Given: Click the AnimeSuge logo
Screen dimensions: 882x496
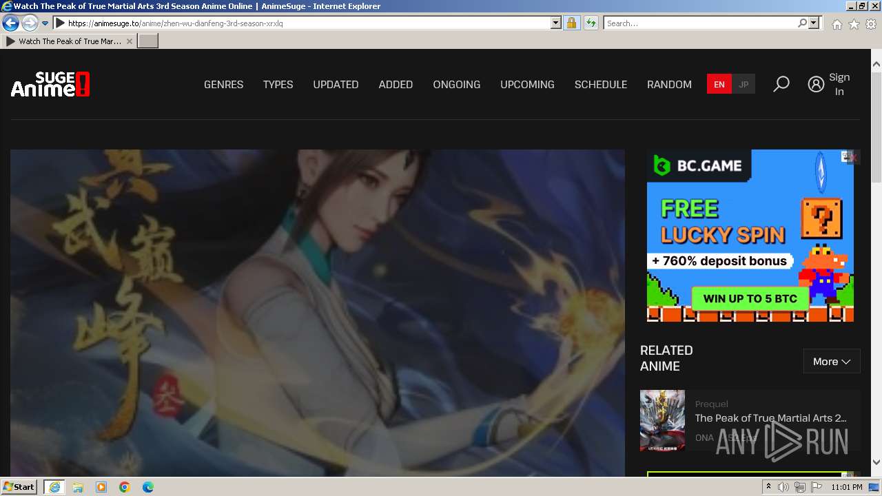Looking at the screenshot, I should (x=50, y=84).
